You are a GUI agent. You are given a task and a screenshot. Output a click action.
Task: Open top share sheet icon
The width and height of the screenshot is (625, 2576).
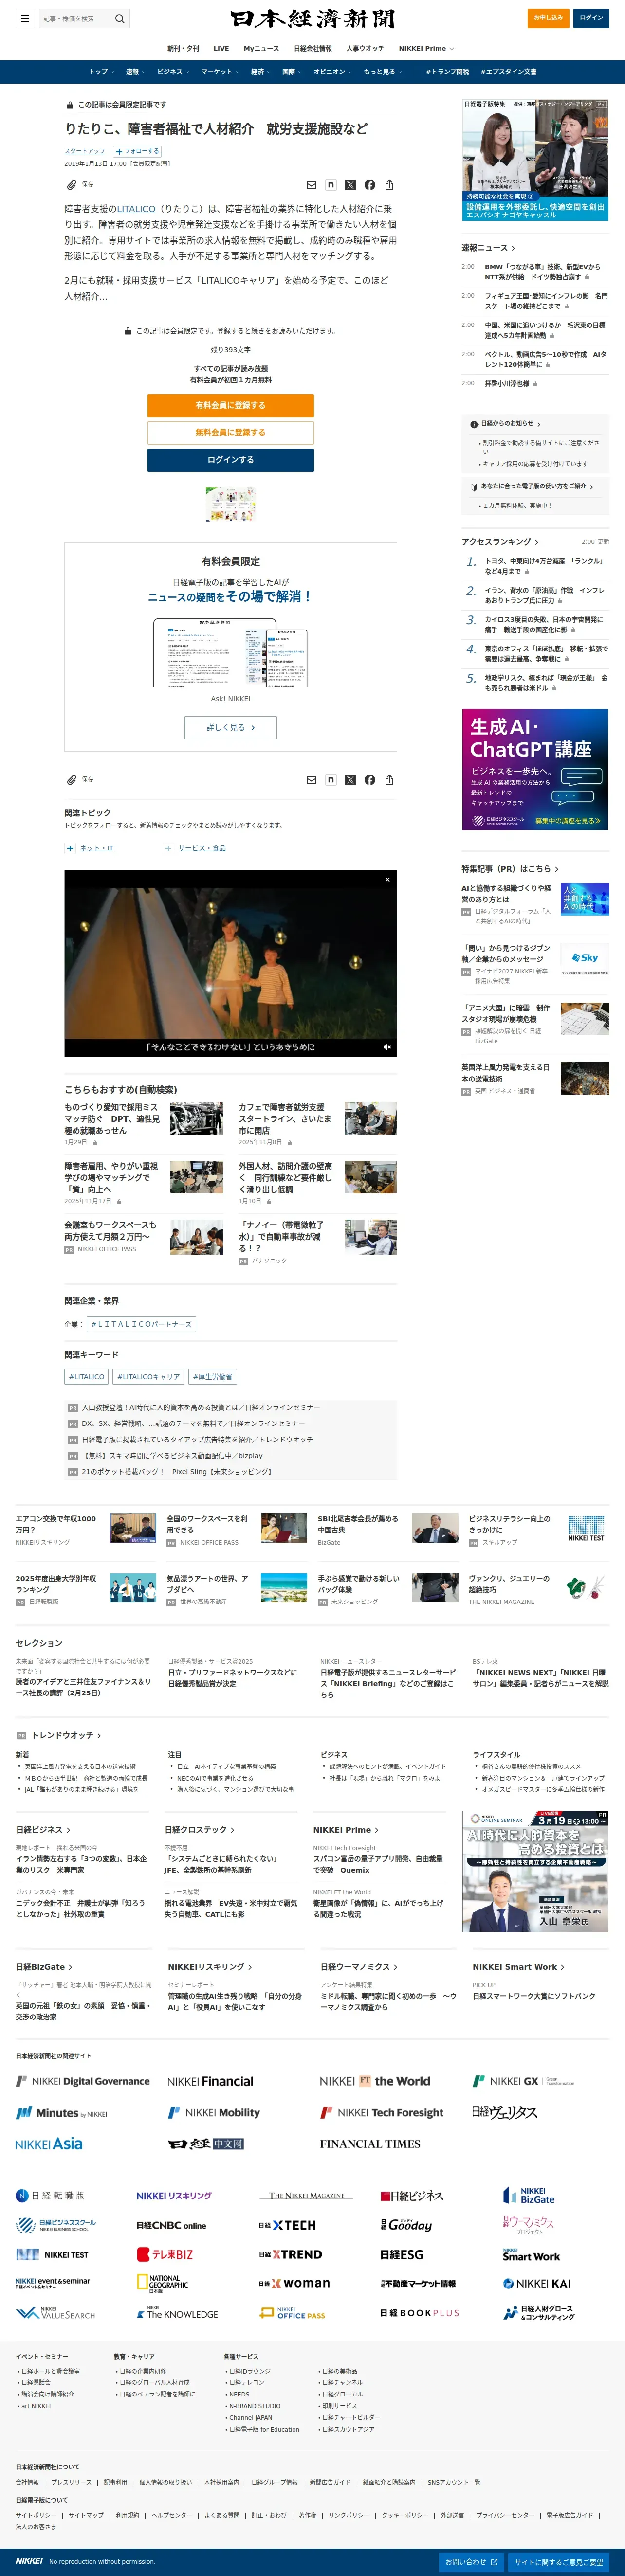pos(389,185)
